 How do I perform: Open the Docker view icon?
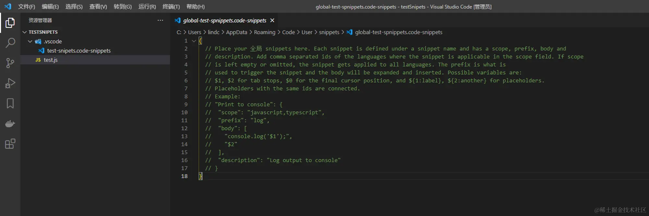pos(10,124)
